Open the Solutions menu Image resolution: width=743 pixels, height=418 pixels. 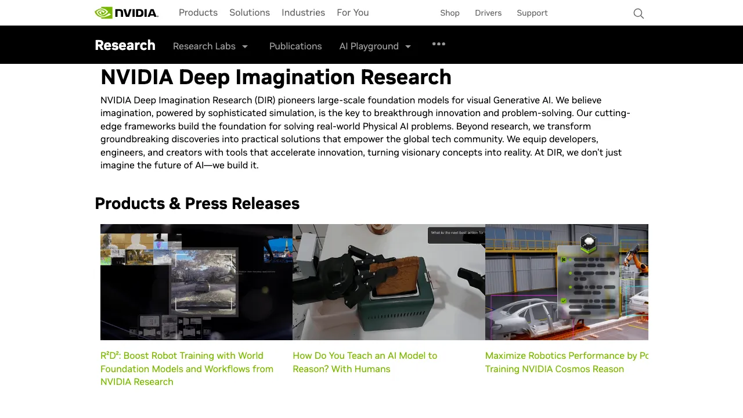click(x=250, y=12)
